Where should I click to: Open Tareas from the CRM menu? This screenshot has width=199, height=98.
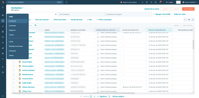coord(18,55)
